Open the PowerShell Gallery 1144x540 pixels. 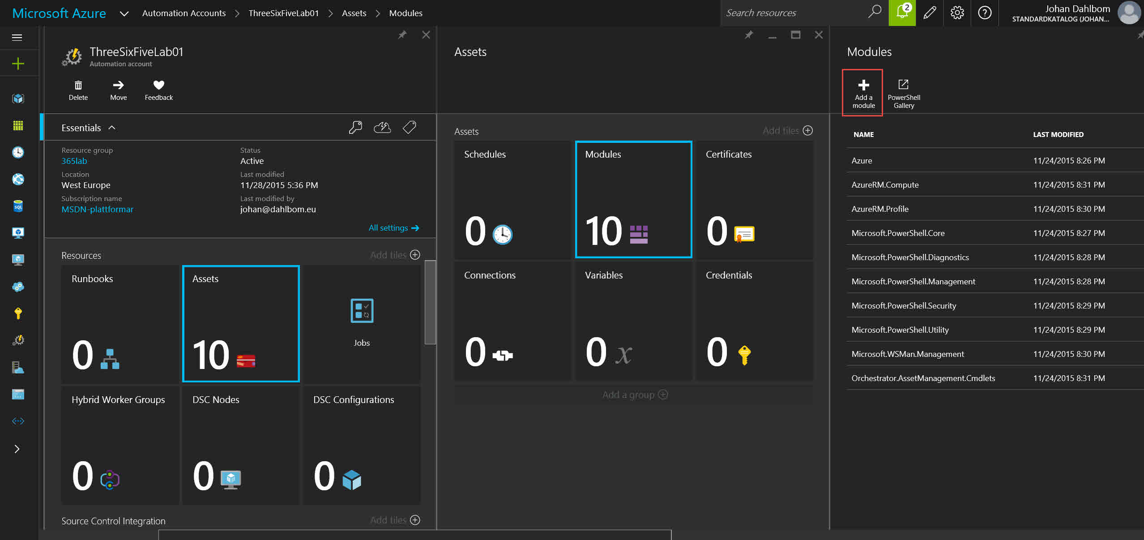(903, 93)
